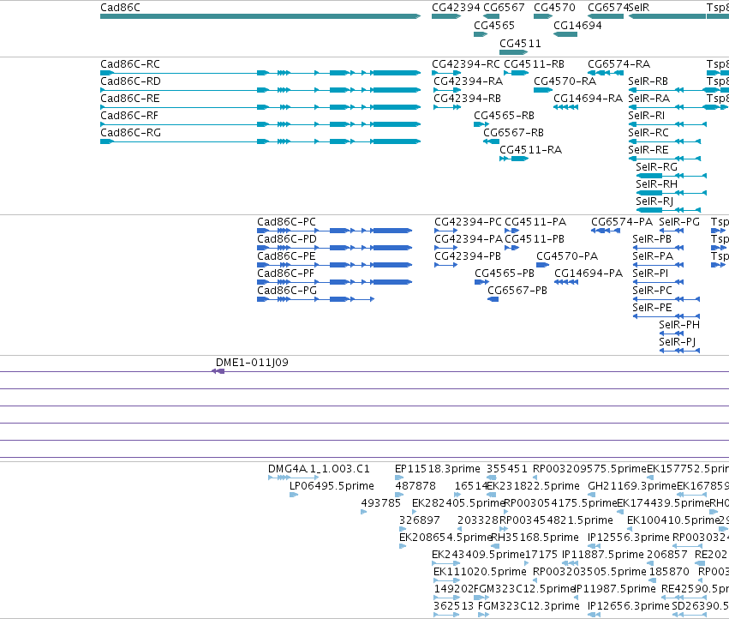
Task: Select transcript CG4565-RB
Action: (481, 124)
